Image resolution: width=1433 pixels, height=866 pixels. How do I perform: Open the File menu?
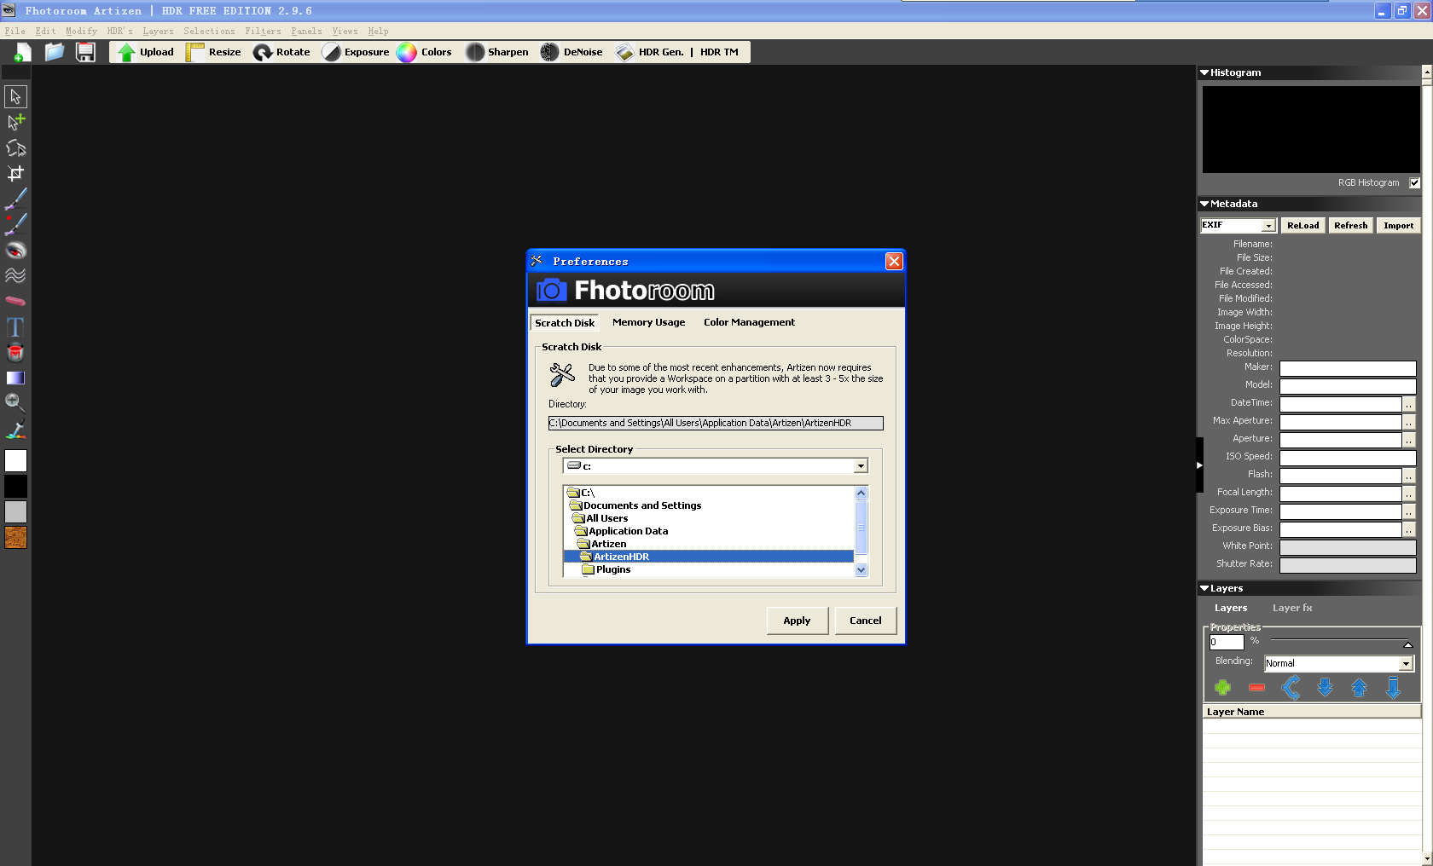[15, 31]
